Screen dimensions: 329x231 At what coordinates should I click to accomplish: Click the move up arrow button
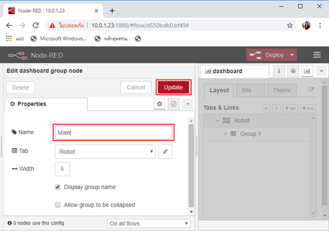click(266, 108)
